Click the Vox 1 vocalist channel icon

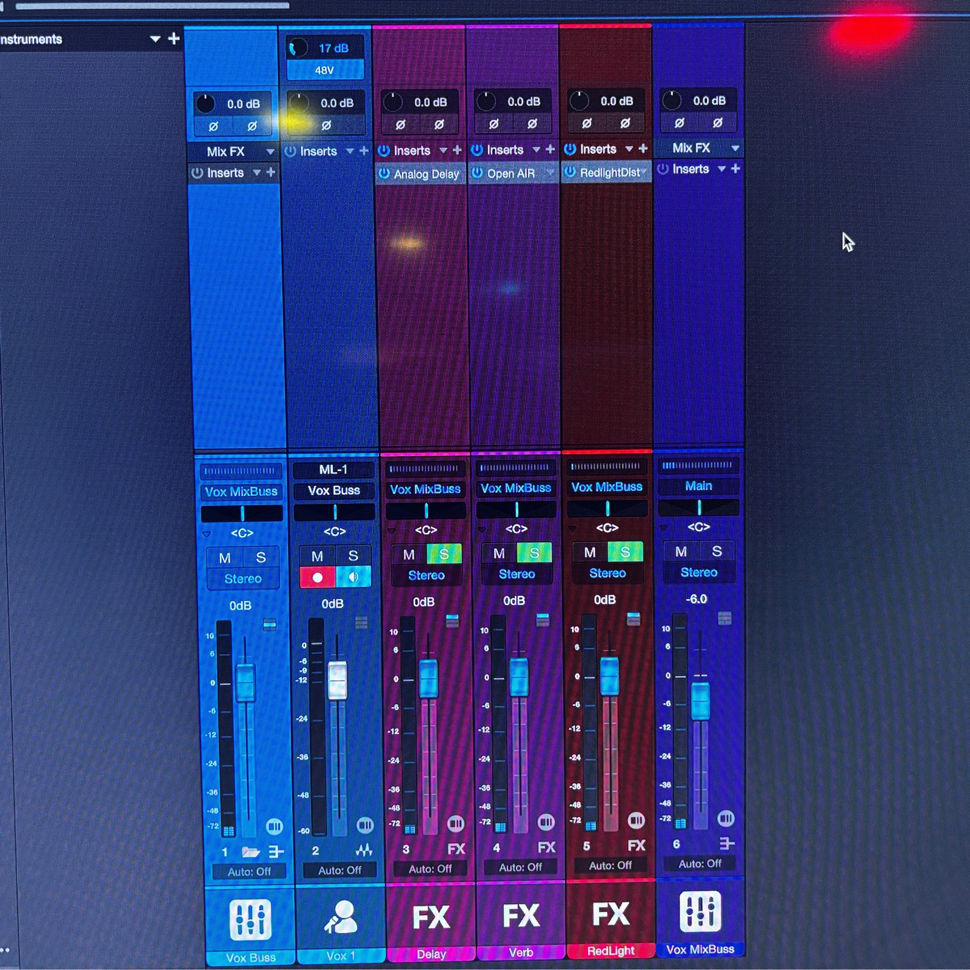pyautogui.click(x=341, y=917)
